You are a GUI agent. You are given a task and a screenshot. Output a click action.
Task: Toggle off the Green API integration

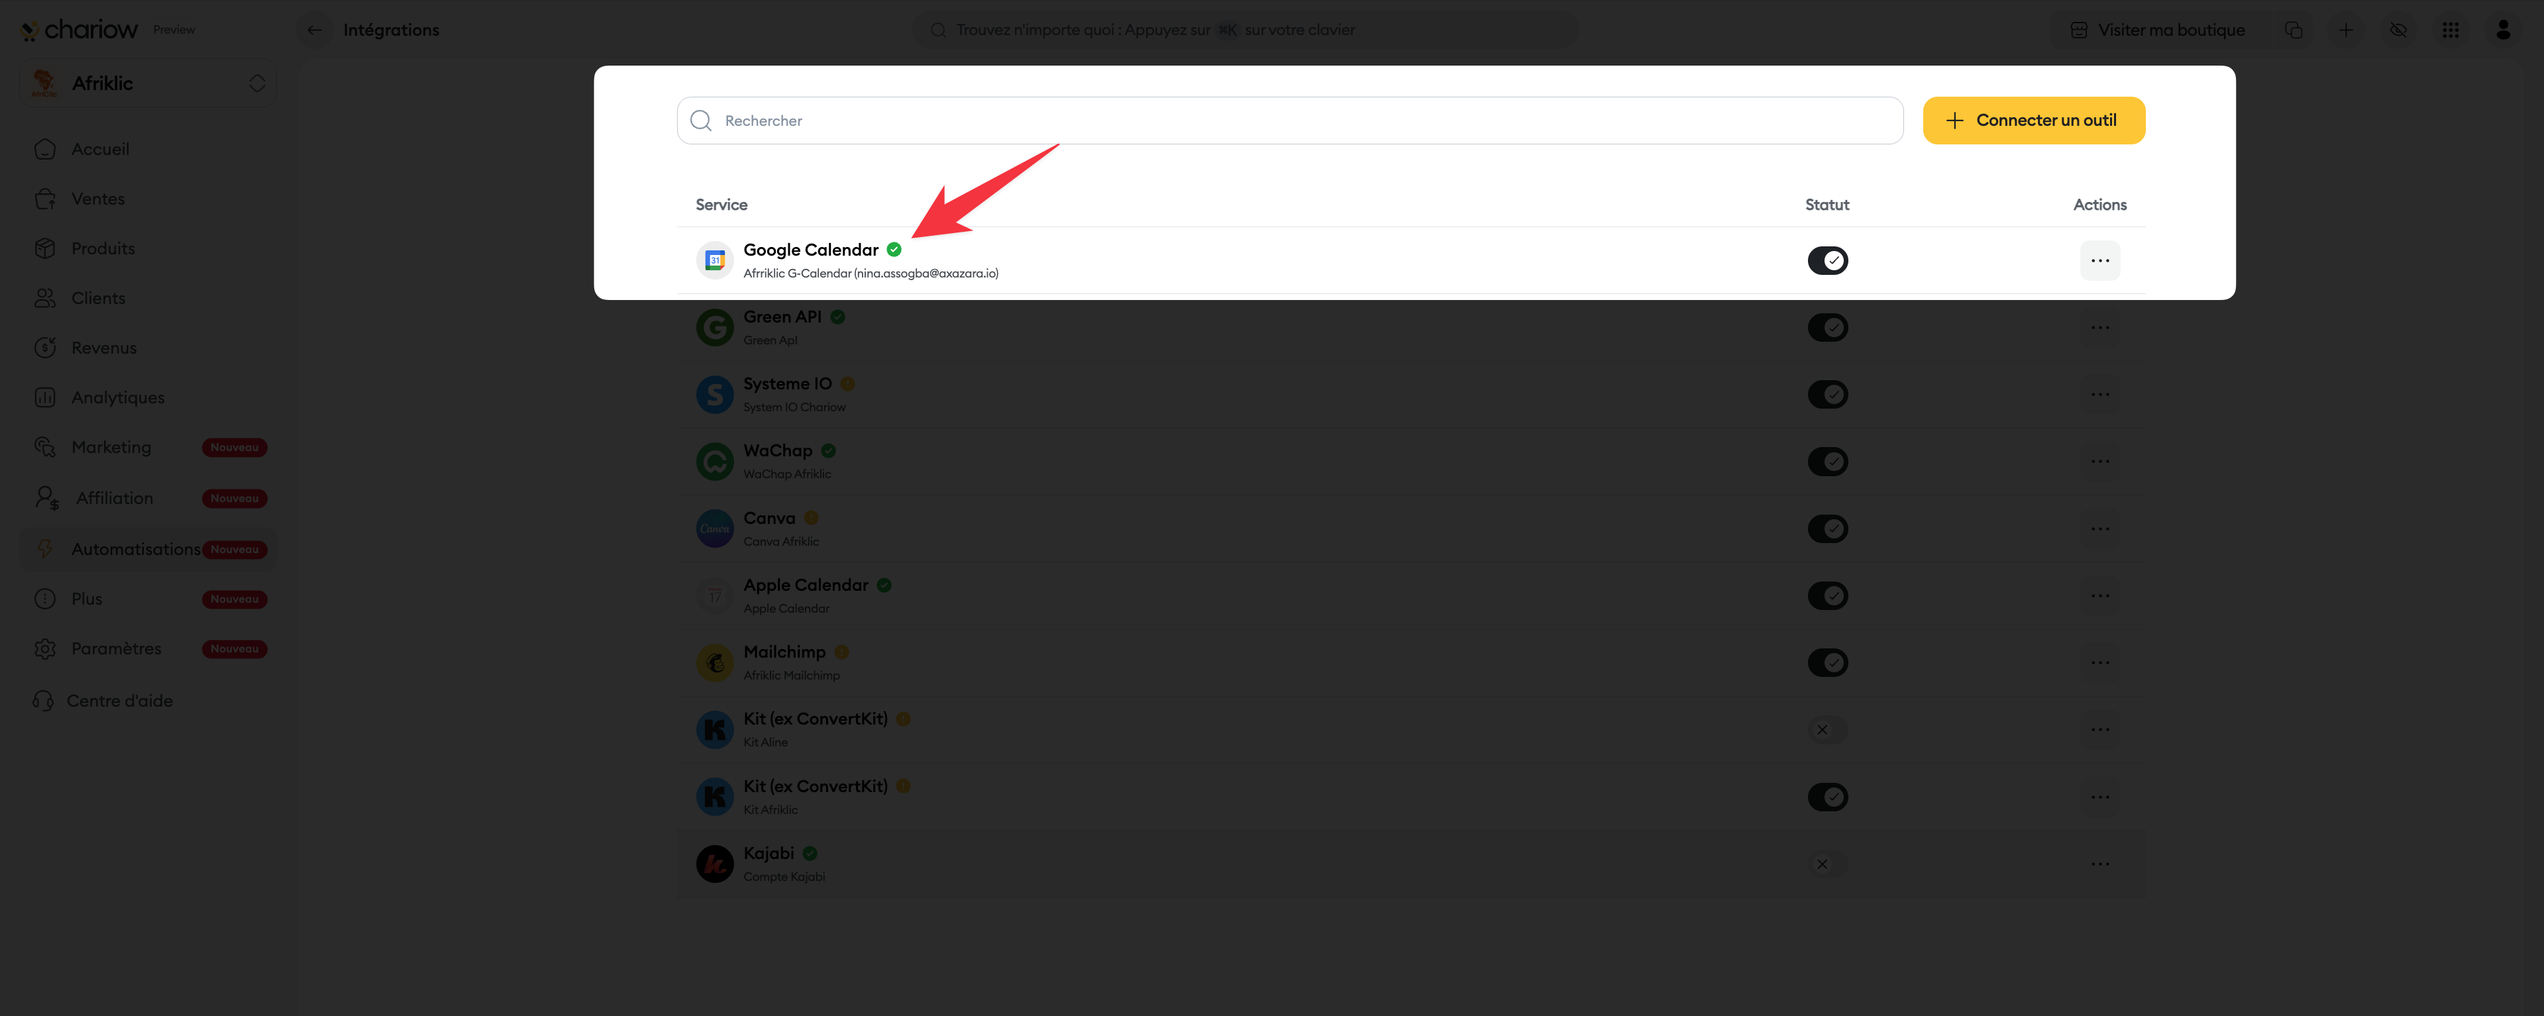click(1827, 328)
